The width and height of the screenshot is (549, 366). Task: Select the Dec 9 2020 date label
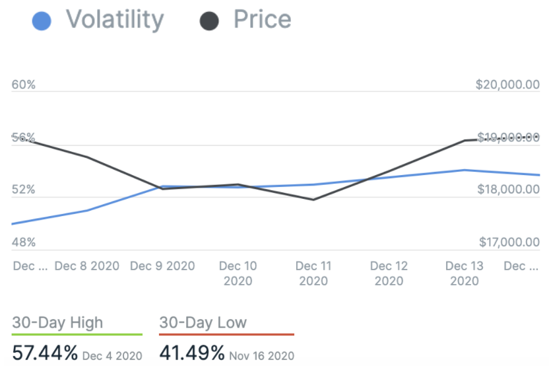(x=162, y=266)
